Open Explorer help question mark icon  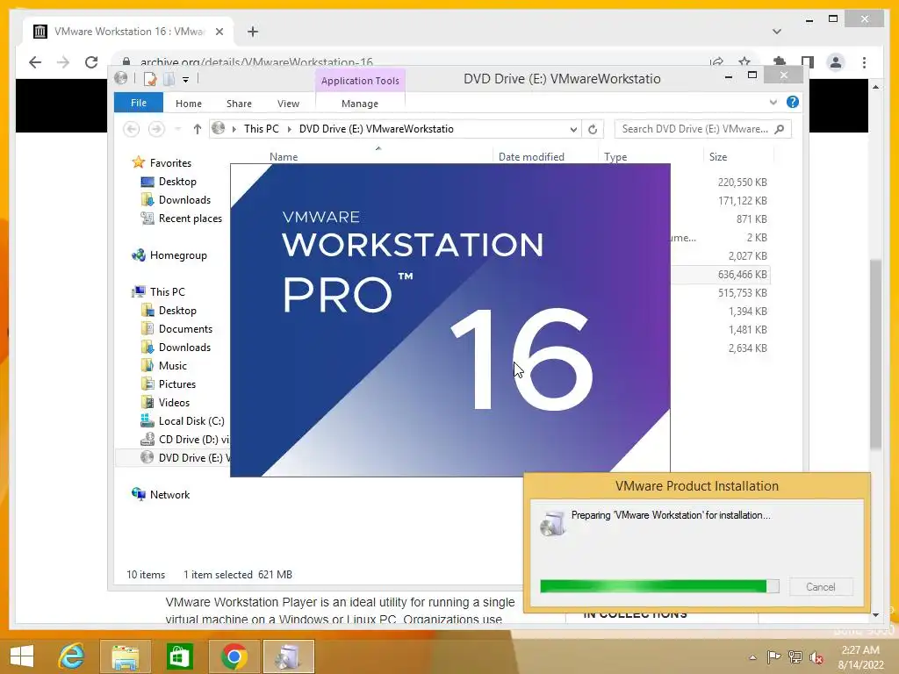[793, 102]
